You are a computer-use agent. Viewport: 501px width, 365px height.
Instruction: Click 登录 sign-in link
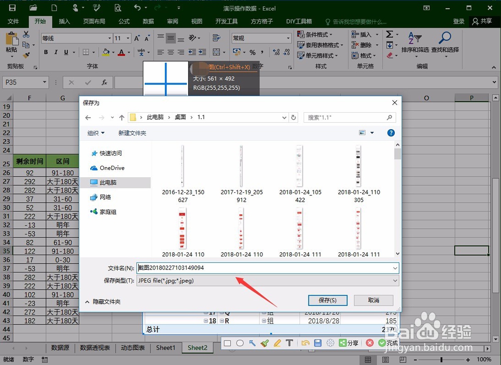click(458, 22)
